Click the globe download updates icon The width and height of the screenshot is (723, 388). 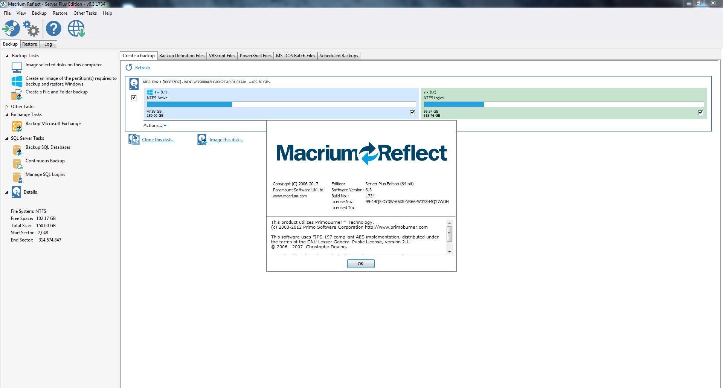coord(76,29)
